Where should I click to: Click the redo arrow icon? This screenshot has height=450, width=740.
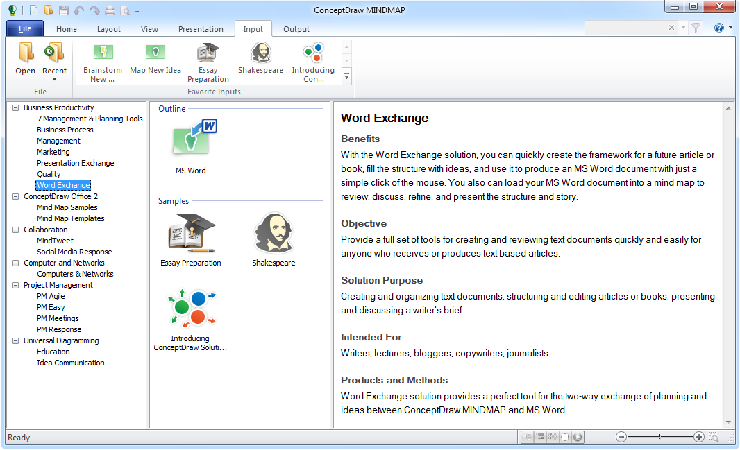point(94,10)
